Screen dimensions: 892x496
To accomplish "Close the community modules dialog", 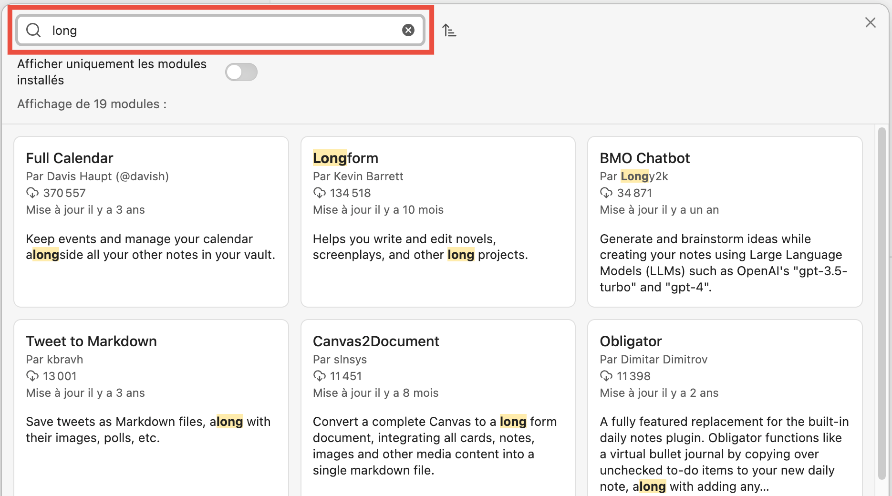I will 870,22.
